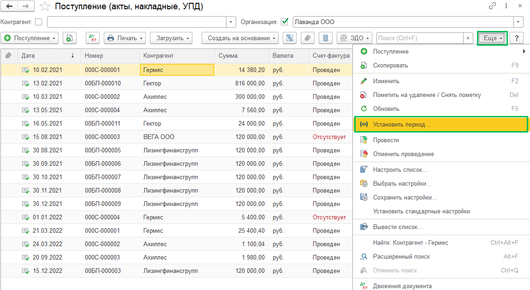Image resolution: width=530 pixels, height=290 pixels.
Task: Expand the Организация dropdown list
Action: click(519, 22)
